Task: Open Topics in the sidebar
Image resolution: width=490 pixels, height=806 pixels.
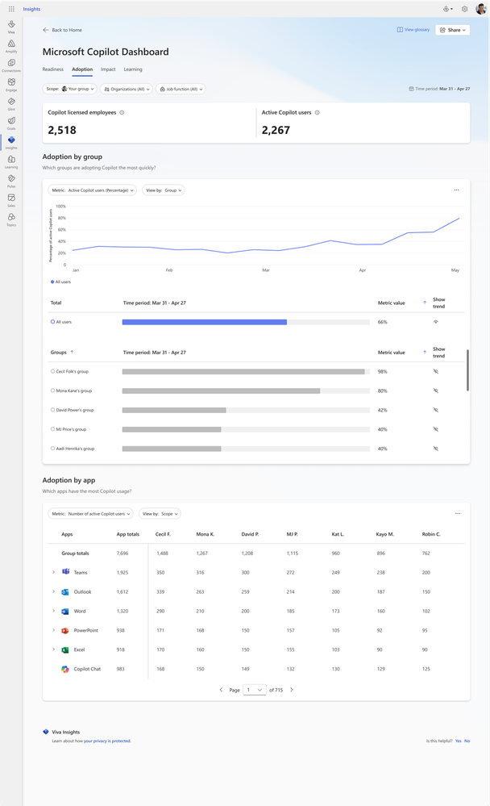Action: tap(11, 219)
